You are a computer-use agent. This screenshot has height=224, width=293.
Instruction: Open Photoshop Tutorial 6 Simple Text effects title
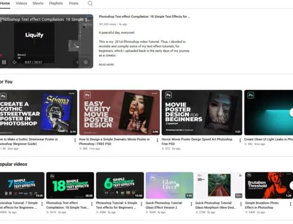point(117,205)
